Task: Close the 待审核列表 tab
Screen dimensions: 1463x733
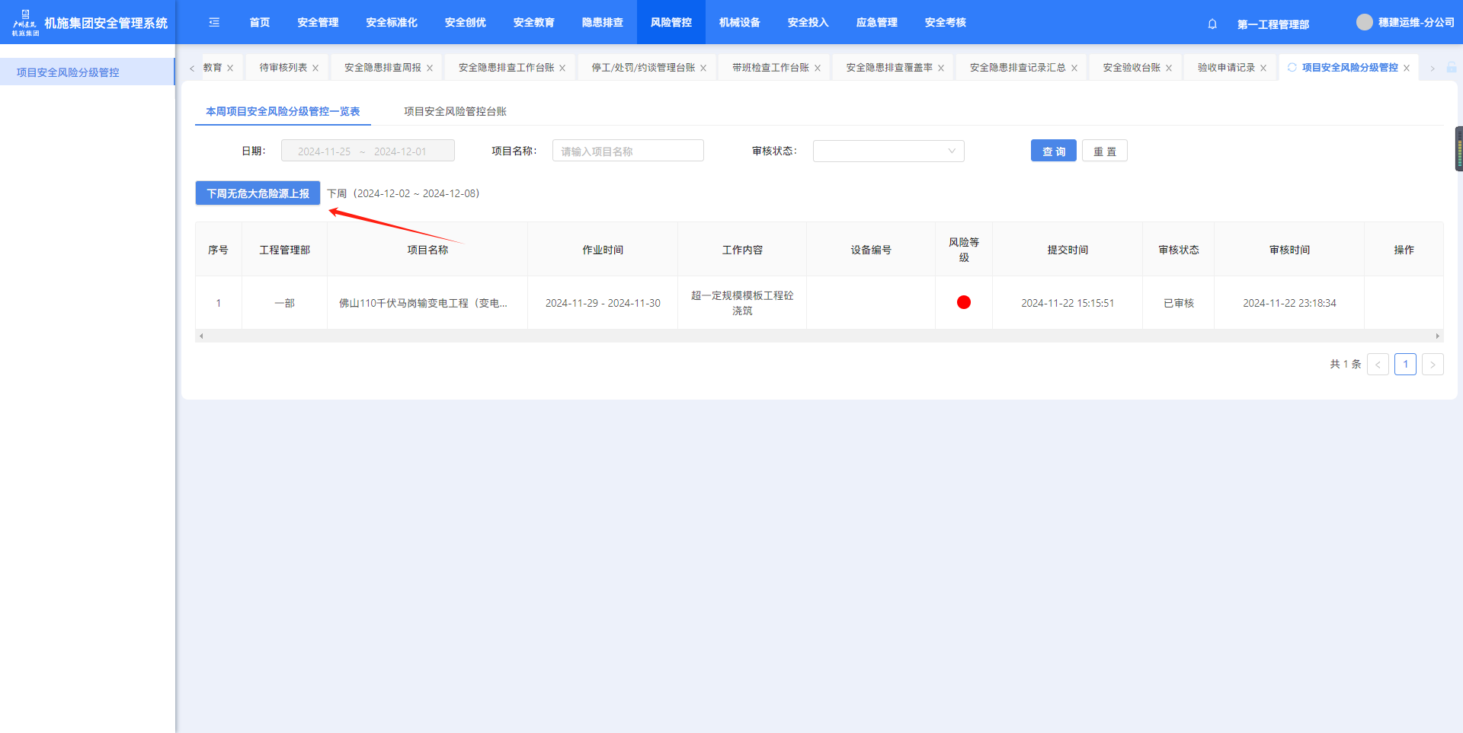Action: point(315,69)
